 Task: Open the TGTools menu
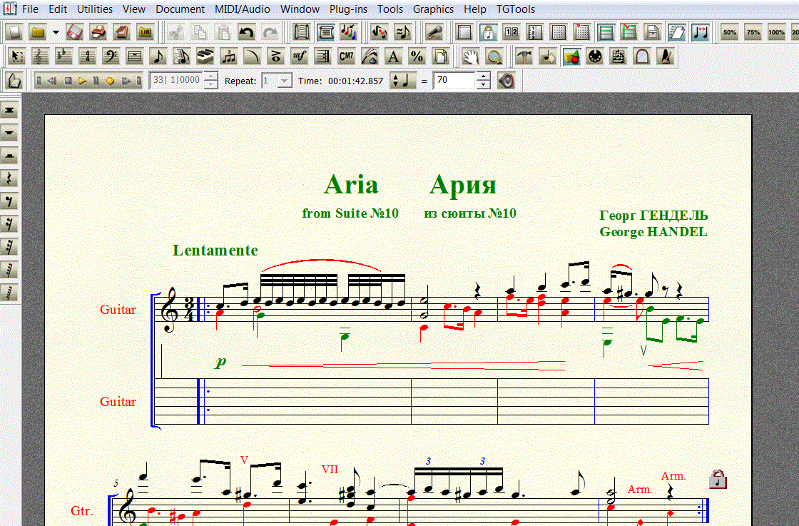[x=516, y=9]
